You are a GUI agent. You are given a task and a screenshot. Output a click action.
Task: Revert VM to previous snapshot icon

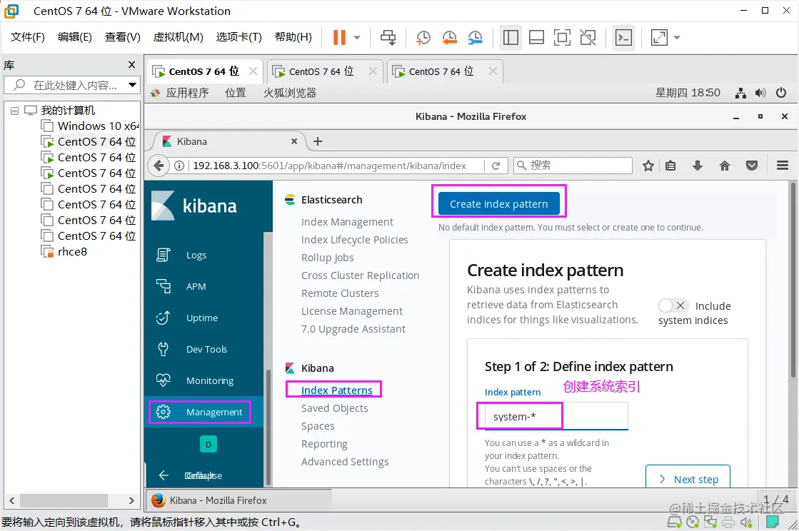coord(449,37)
